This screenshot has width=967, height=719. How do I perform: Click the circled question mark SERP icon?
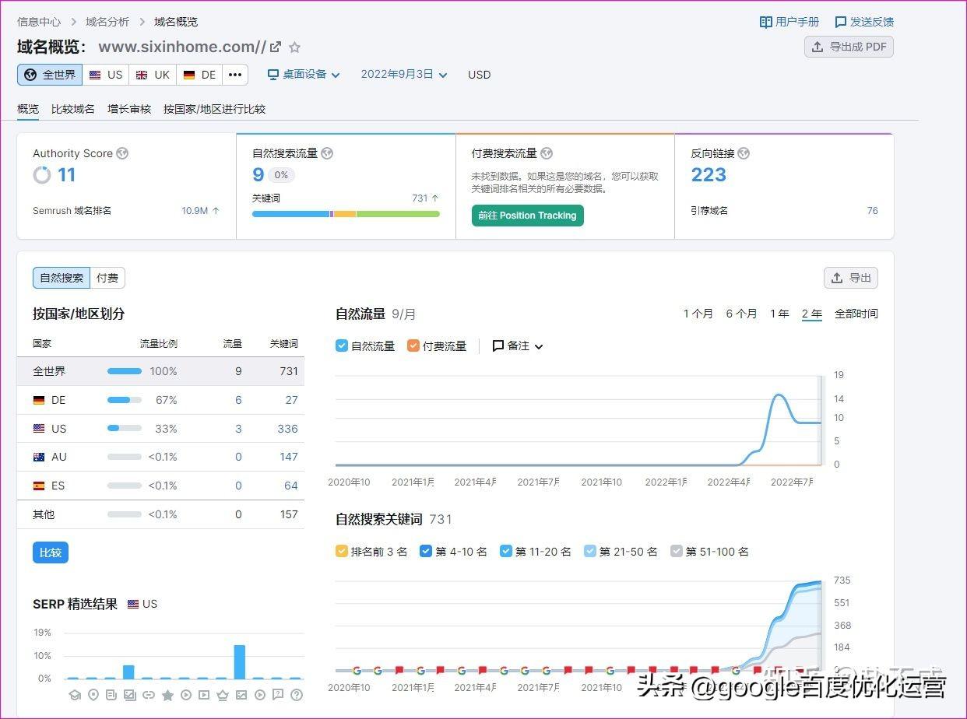tap(297, 695)
